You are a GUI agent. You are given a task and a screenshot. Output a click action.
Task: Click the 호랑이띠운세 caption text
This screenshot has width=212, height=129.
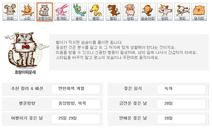[25, 72]
